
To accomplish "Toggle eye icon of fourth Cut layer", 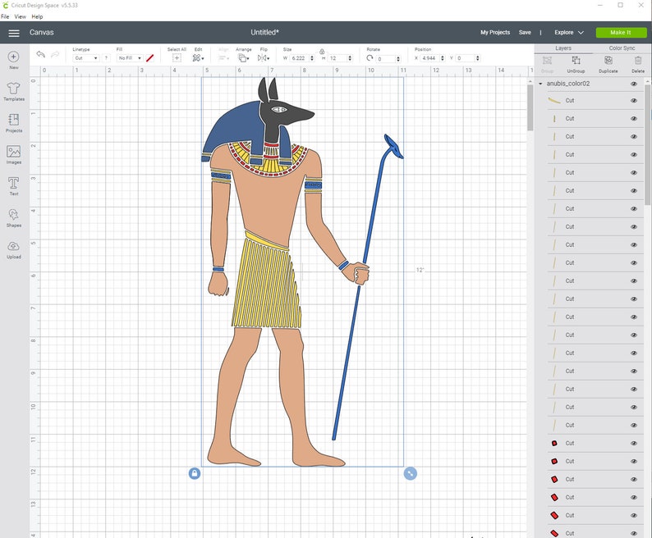I will coord(634,154).
